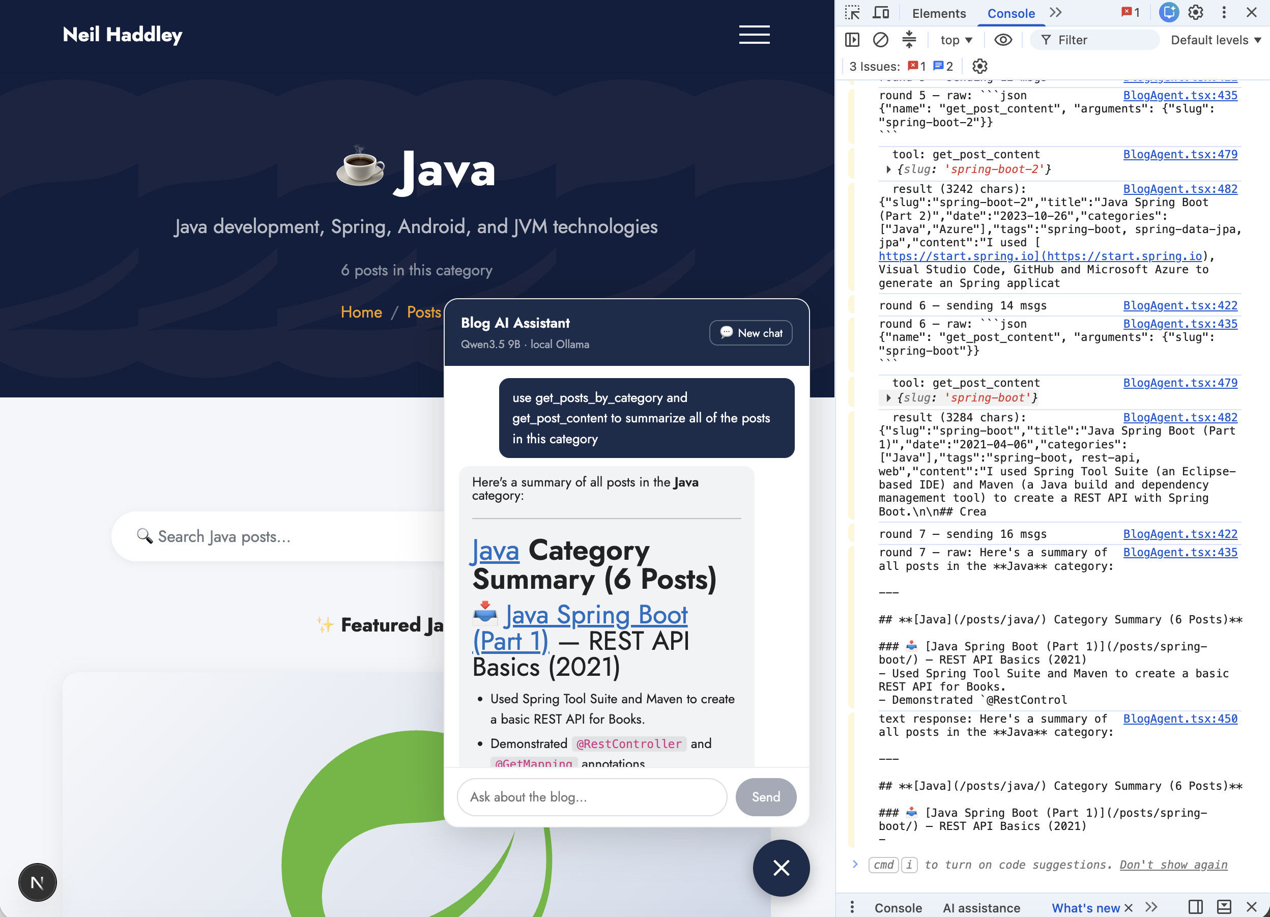
Task: Click the console prompt chevron
Action: click(x=855, y=865)
